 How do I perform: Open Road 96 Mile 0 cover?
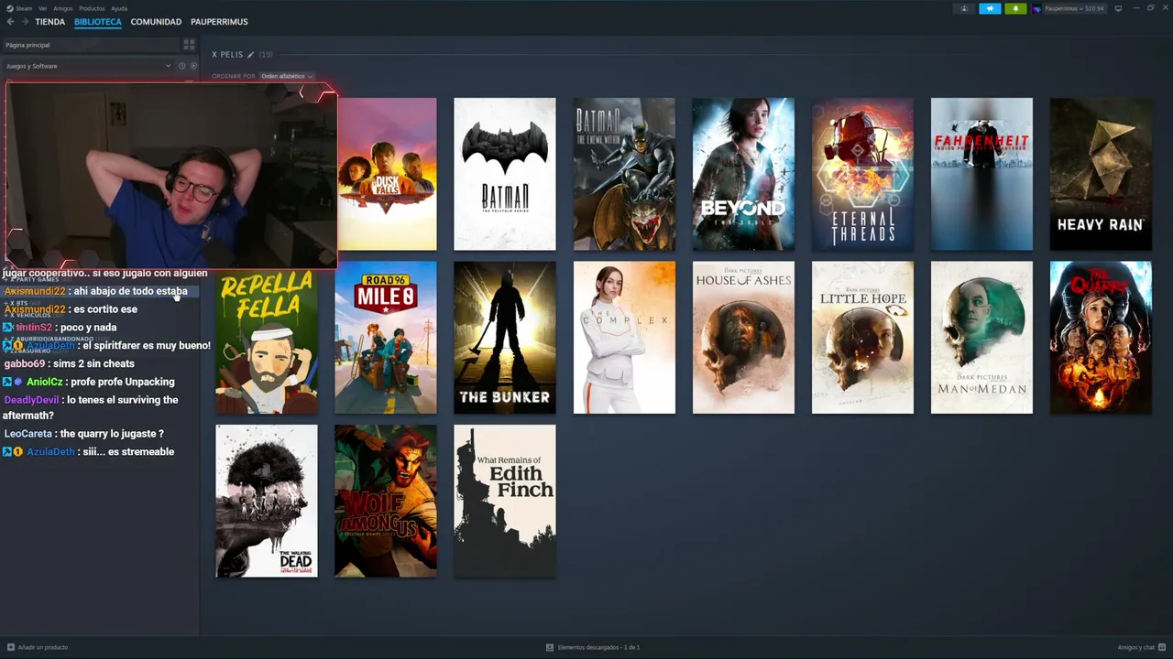(x=386, y=338)
